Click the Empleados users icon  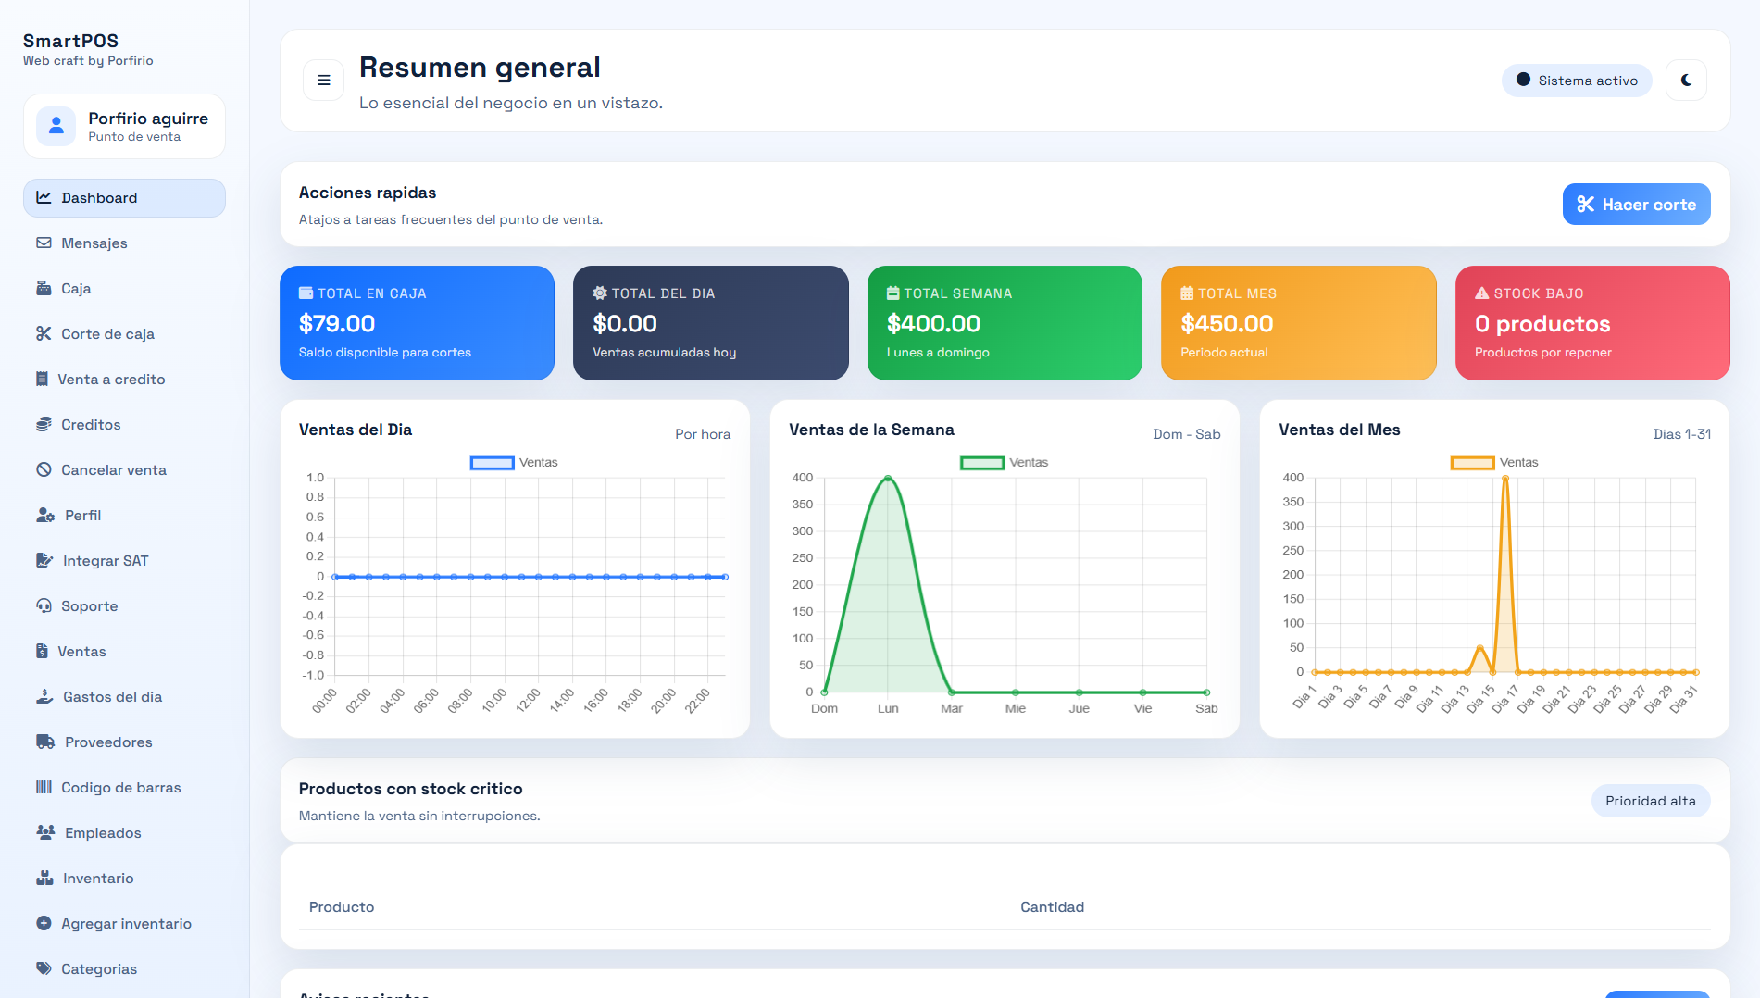point(45,833)
